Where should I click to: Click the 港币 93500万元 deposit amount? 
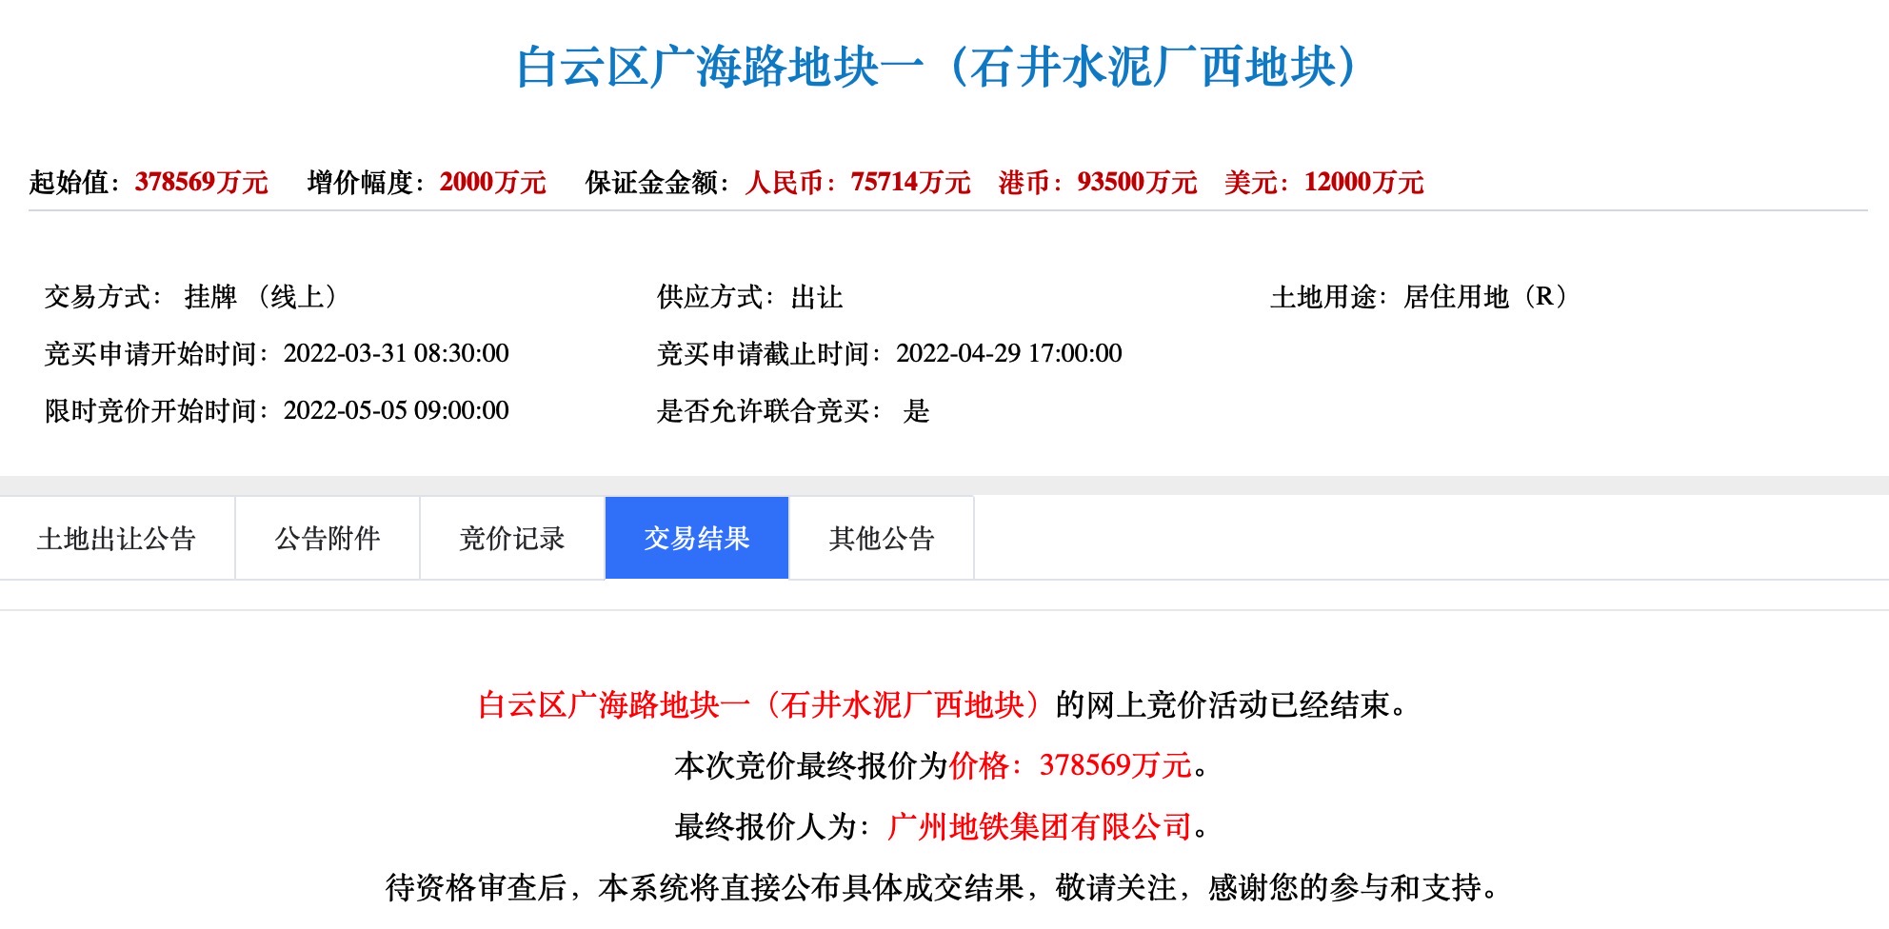pyautogui.click(x=1137, y=182)
